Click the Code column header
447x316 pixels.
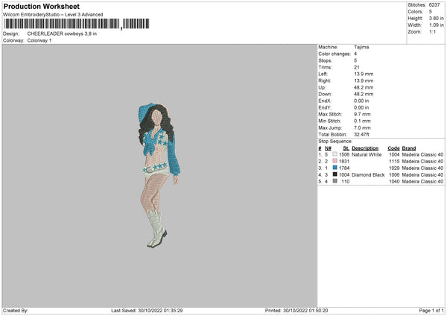point(393,148)
